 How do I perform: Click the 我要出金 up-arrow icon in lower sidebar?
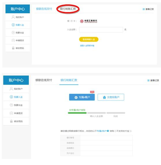click(11, 105)
